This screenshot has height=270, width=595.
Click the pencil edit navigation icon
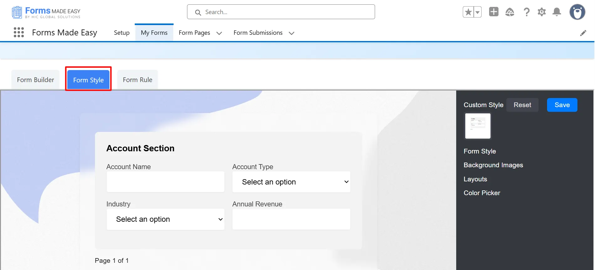(x=583, y=33)
